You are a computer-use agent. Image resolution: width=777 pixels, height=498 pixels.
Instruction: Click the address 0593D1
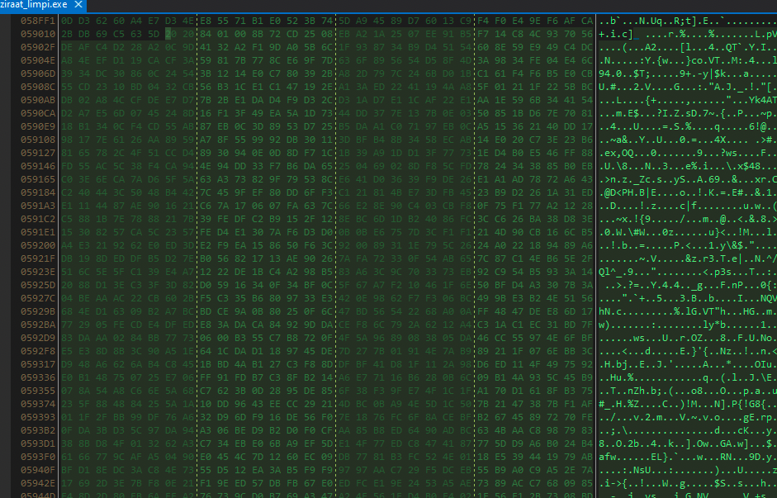38,444
